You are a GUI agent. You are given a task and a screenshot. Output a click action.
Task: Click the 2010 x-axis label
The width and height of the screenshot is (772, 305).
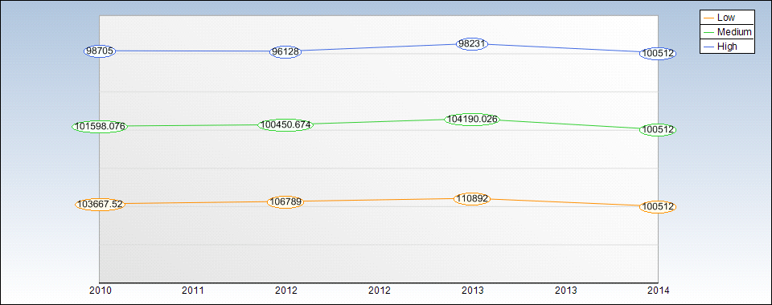tap(100, 291)
